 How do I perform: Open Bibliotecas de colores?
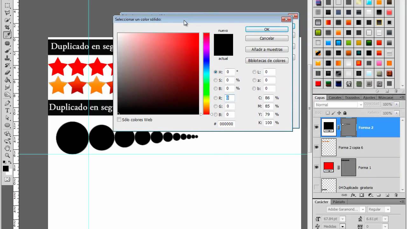267,60
